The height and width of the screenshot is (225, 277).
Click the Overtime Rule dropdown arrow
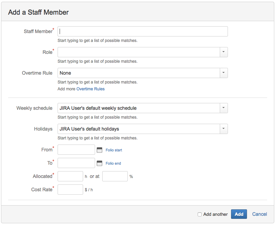point(224,73)
